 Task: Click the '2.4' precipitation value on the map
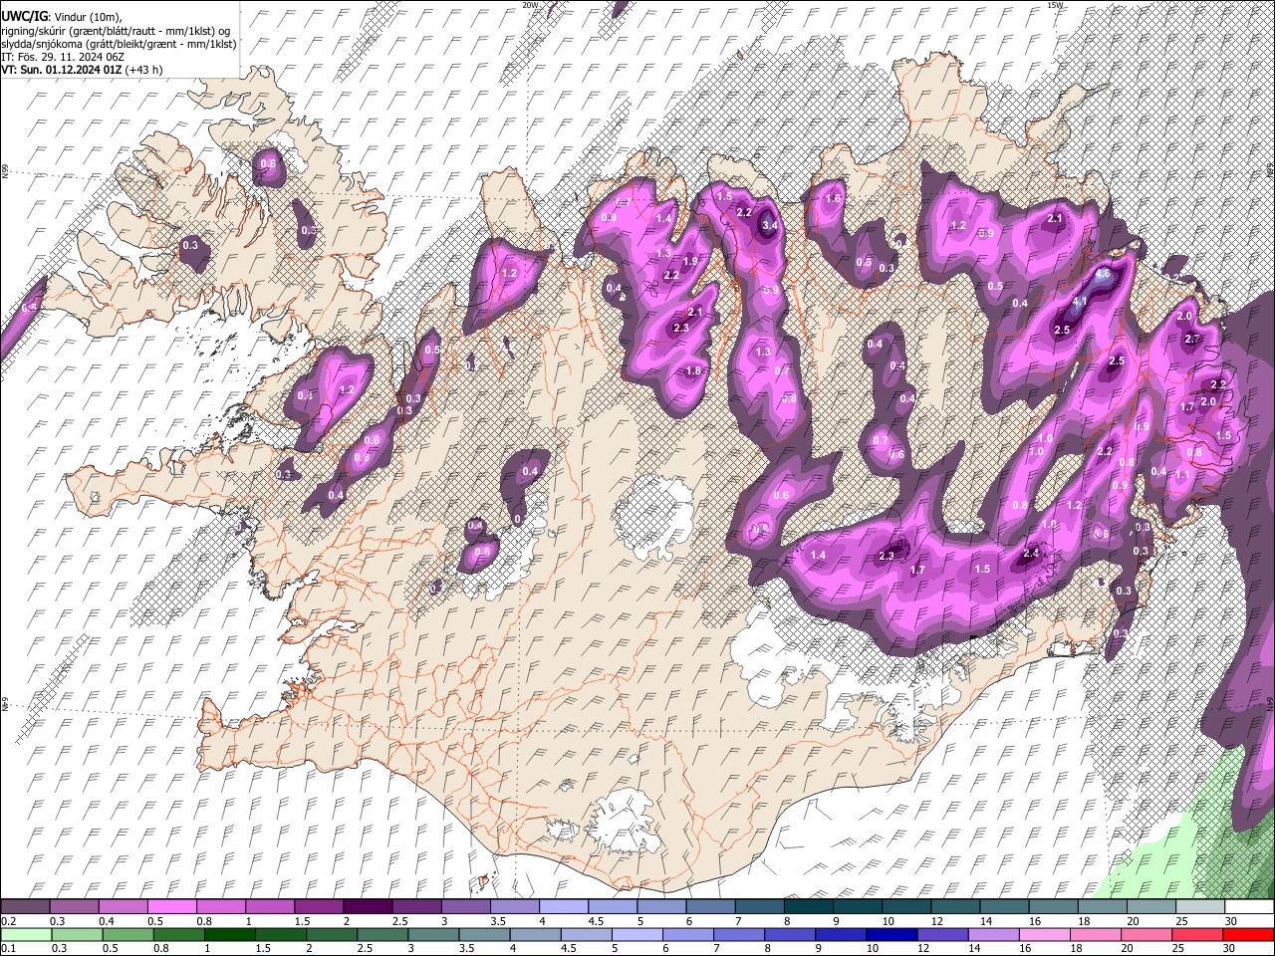[1032, 553]
